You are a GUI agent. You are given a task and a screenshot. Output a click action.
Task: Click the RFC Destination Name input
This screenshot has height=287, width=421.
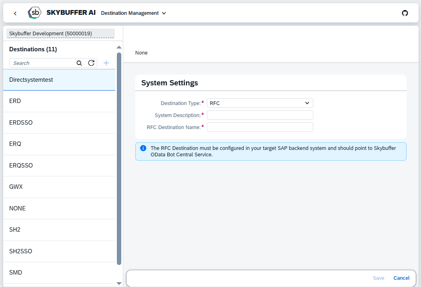pyautogui.click(x=260, y=127)
